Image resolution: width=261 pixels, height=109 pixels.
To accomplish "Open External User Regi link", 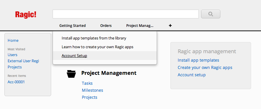I will coord(23,61).
